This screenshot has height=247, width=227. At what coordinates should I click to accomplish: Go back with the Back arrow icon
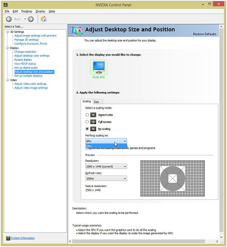[9, 19]
